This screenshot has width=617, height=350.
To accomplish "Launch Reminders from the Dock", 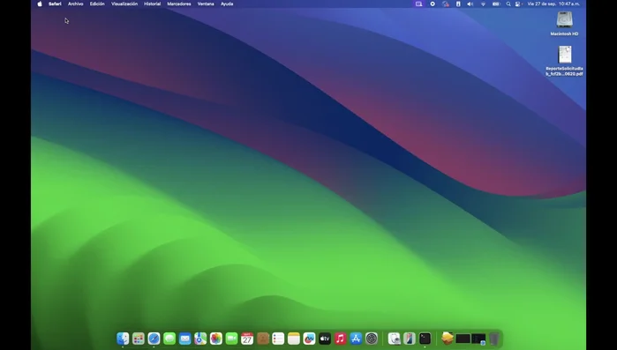I will pyautogui.click(x=278, y=339).
